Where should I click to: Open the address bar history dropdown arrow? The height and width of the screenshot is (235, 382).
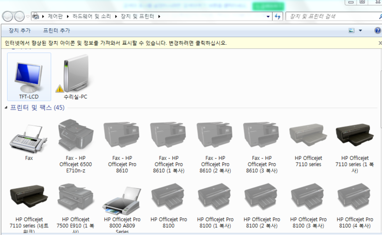coord(268,16)
